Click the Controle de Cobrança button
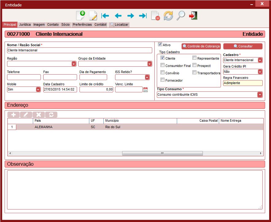The height and width of the screenshot is (222, 271). click(x=201, y=46)
